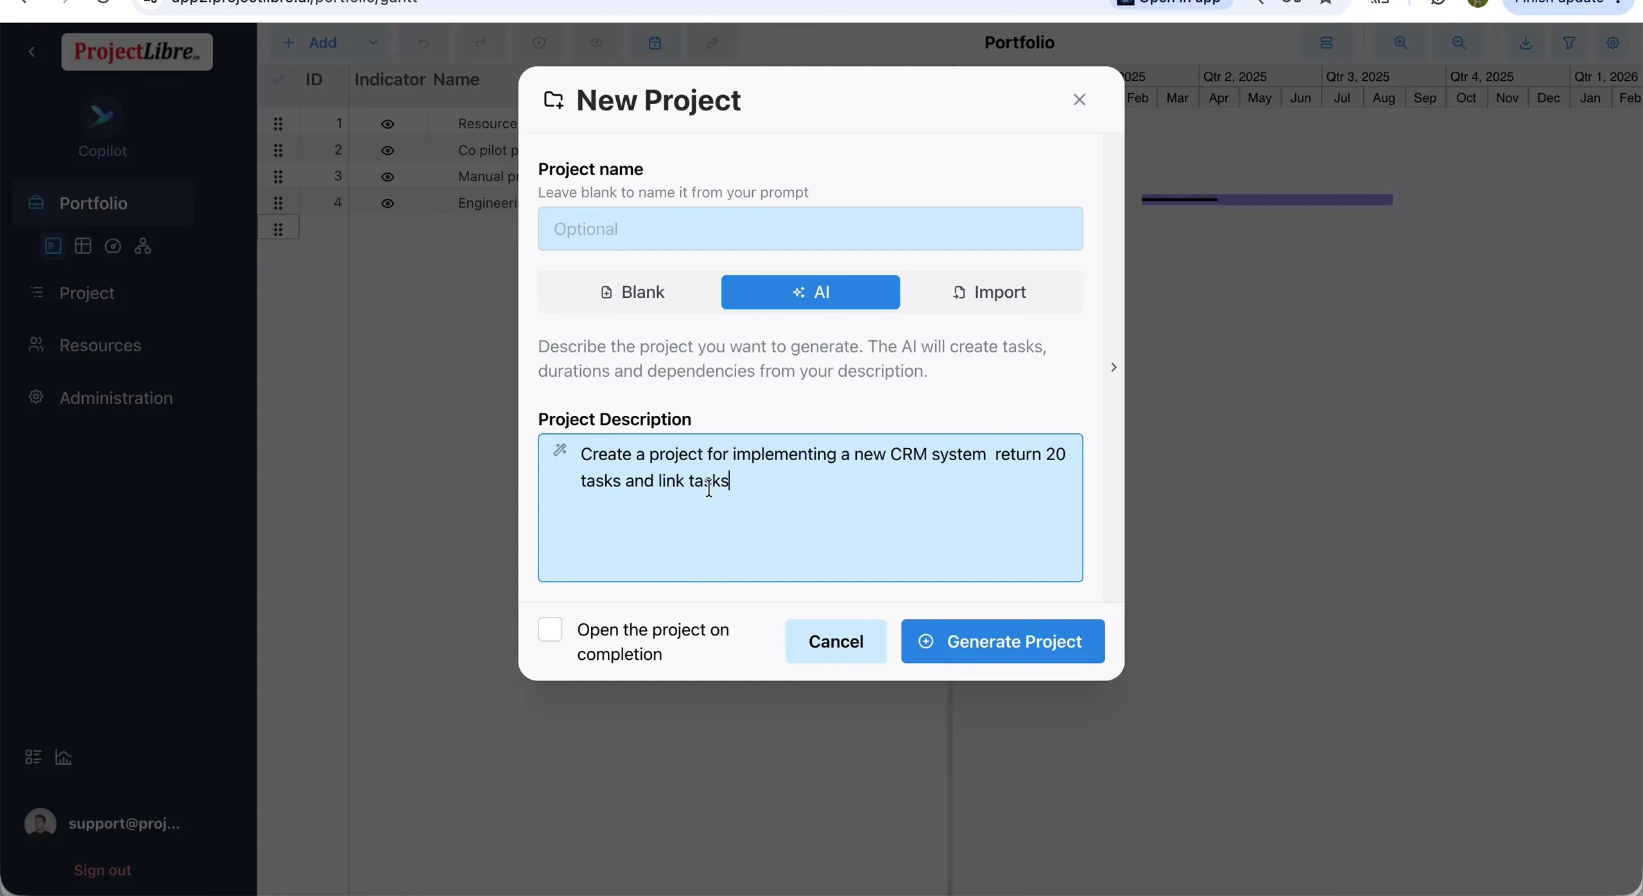Select the Import project tab

[990, 292]
